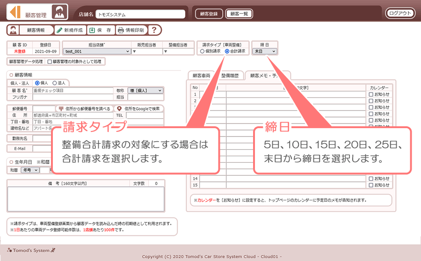Open help with question mark icon

click(154, 30)
